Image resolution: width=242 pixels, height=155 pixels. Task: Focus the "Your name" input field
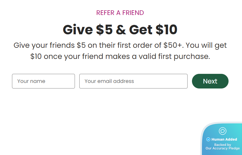[43, 81]
